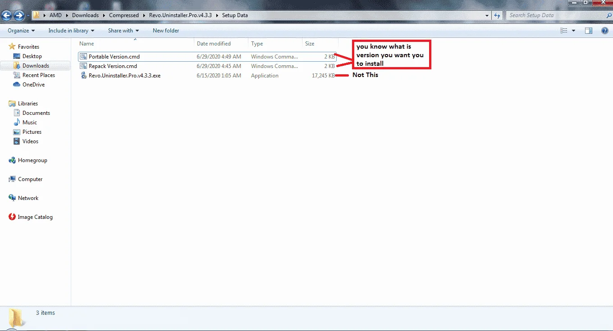Viewport: 613px width, 331px height.
Task: Open the view options dropdown arrow
Action: (573, 31)
